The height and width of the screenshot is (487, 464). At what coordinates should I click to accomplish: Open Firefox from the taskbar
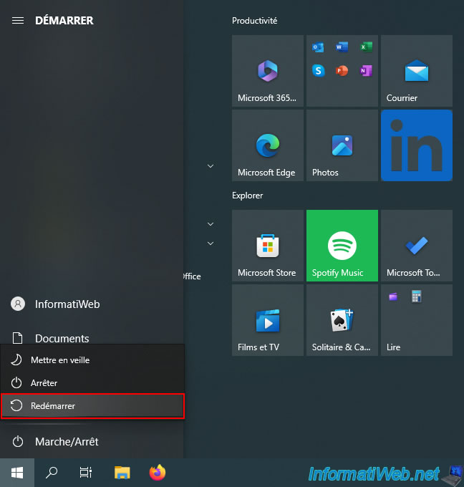click(x=157, y=473)
